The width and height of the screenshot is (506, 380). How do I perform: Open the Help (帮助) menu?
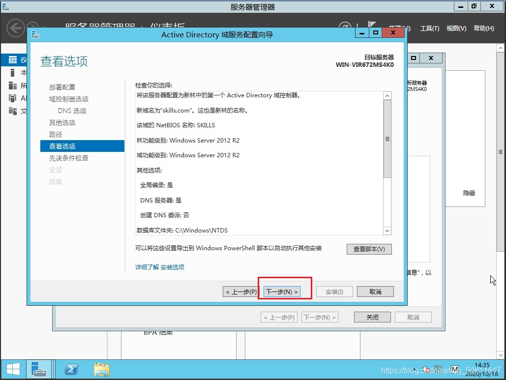tap(484, 29)
